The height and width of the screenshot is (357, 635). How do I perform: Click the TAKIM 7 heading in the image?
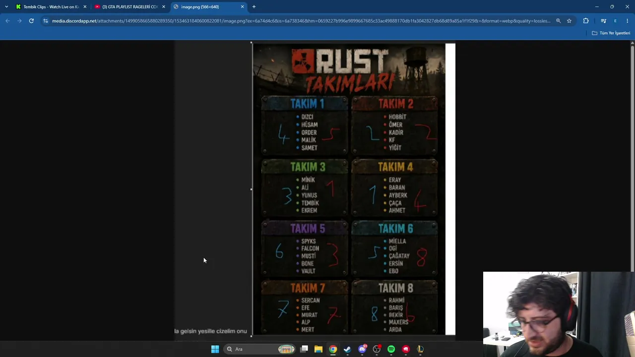[308, 288]
